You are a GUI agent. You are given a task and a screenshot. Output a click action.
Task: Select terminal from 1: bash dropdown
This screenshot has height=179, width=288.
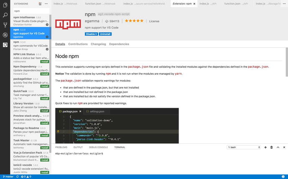pyautogui.click(x=244, y=147)
